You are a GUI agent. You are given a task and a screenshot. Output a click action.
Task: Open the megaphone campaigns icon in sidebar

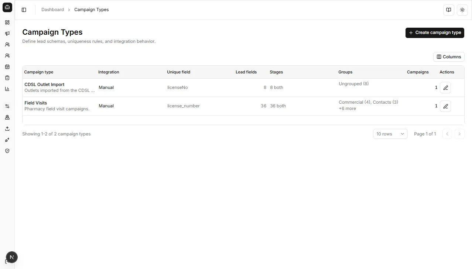7,34
